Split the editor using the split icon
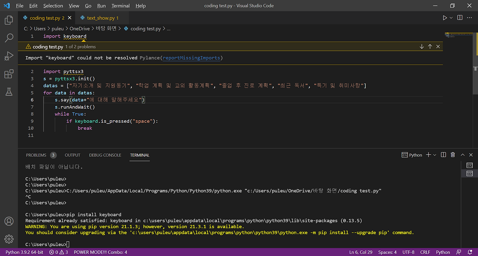The height and width of the screenshot is (256, 478). (459, 17)
